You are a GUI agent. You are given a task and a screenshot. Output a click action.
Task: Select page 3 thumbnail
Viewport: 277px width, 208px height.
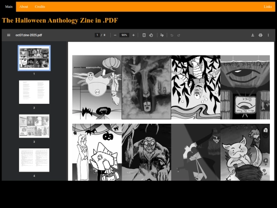click(34, 126)
